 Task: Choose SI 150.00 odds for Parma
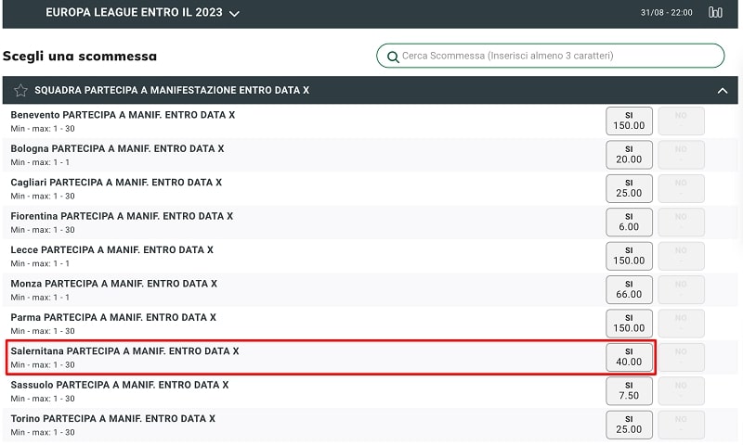(x=629, y=323)
